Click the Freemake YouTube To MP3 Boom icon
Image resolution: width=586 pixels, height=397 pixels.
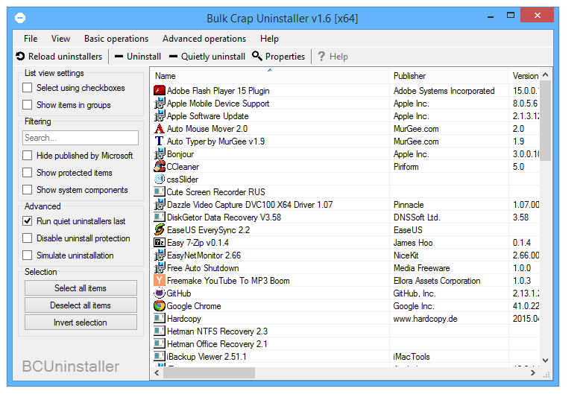[x=160, y=281]
